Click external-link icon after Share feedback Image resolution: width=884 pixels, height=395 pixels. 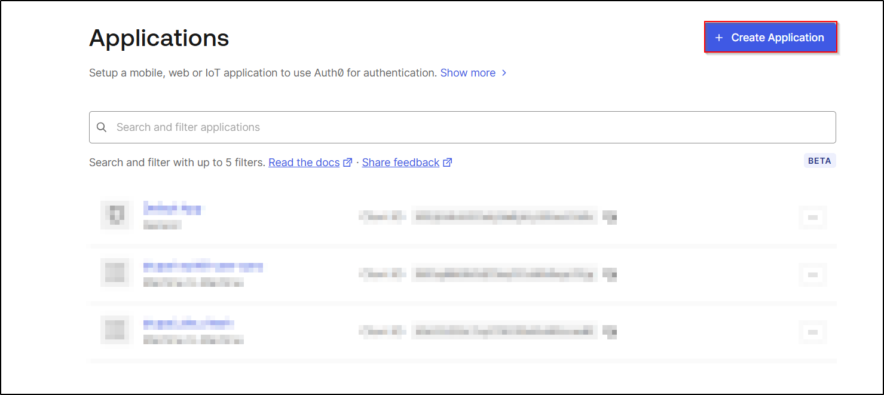[x=448, y=163]
